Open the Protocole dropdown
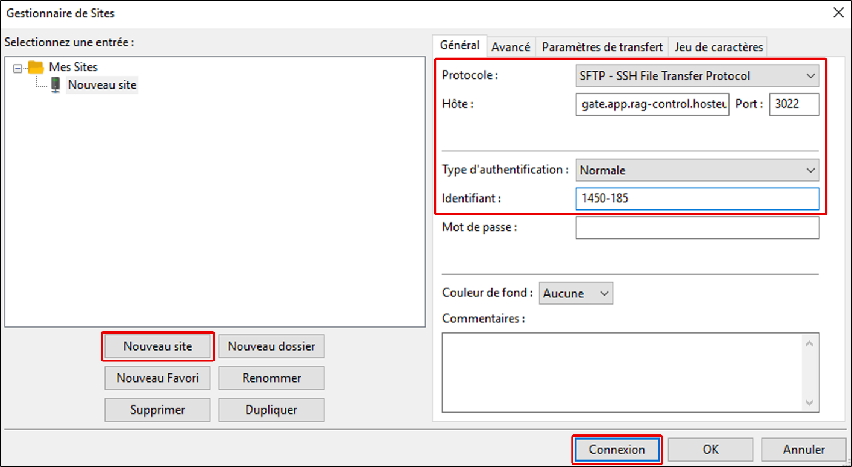 coord(697,76)
